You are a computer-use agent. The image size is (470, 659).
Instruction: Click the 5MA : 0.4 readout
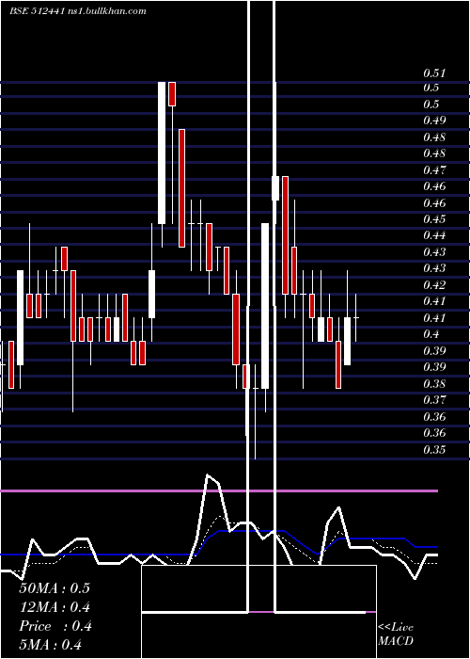click(x=51, y=645)
